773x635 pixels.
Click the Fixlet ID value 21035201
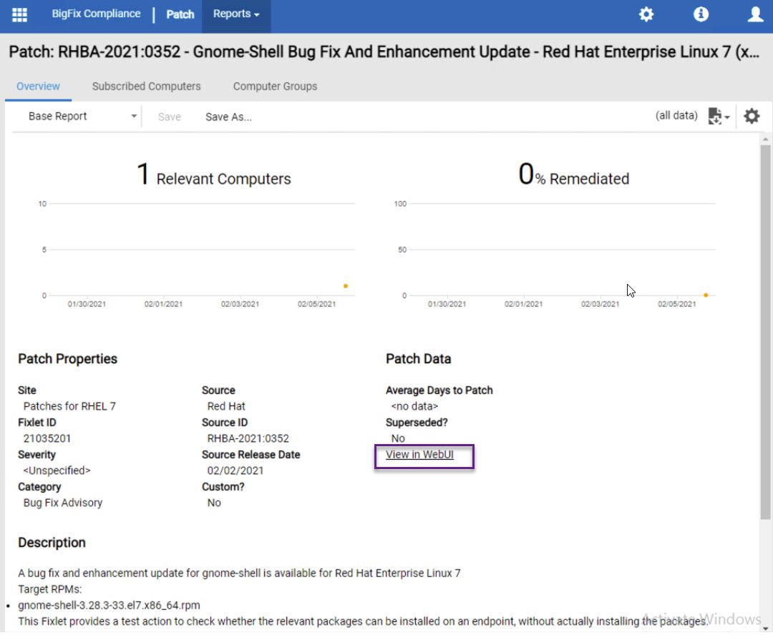pos(47,438)
